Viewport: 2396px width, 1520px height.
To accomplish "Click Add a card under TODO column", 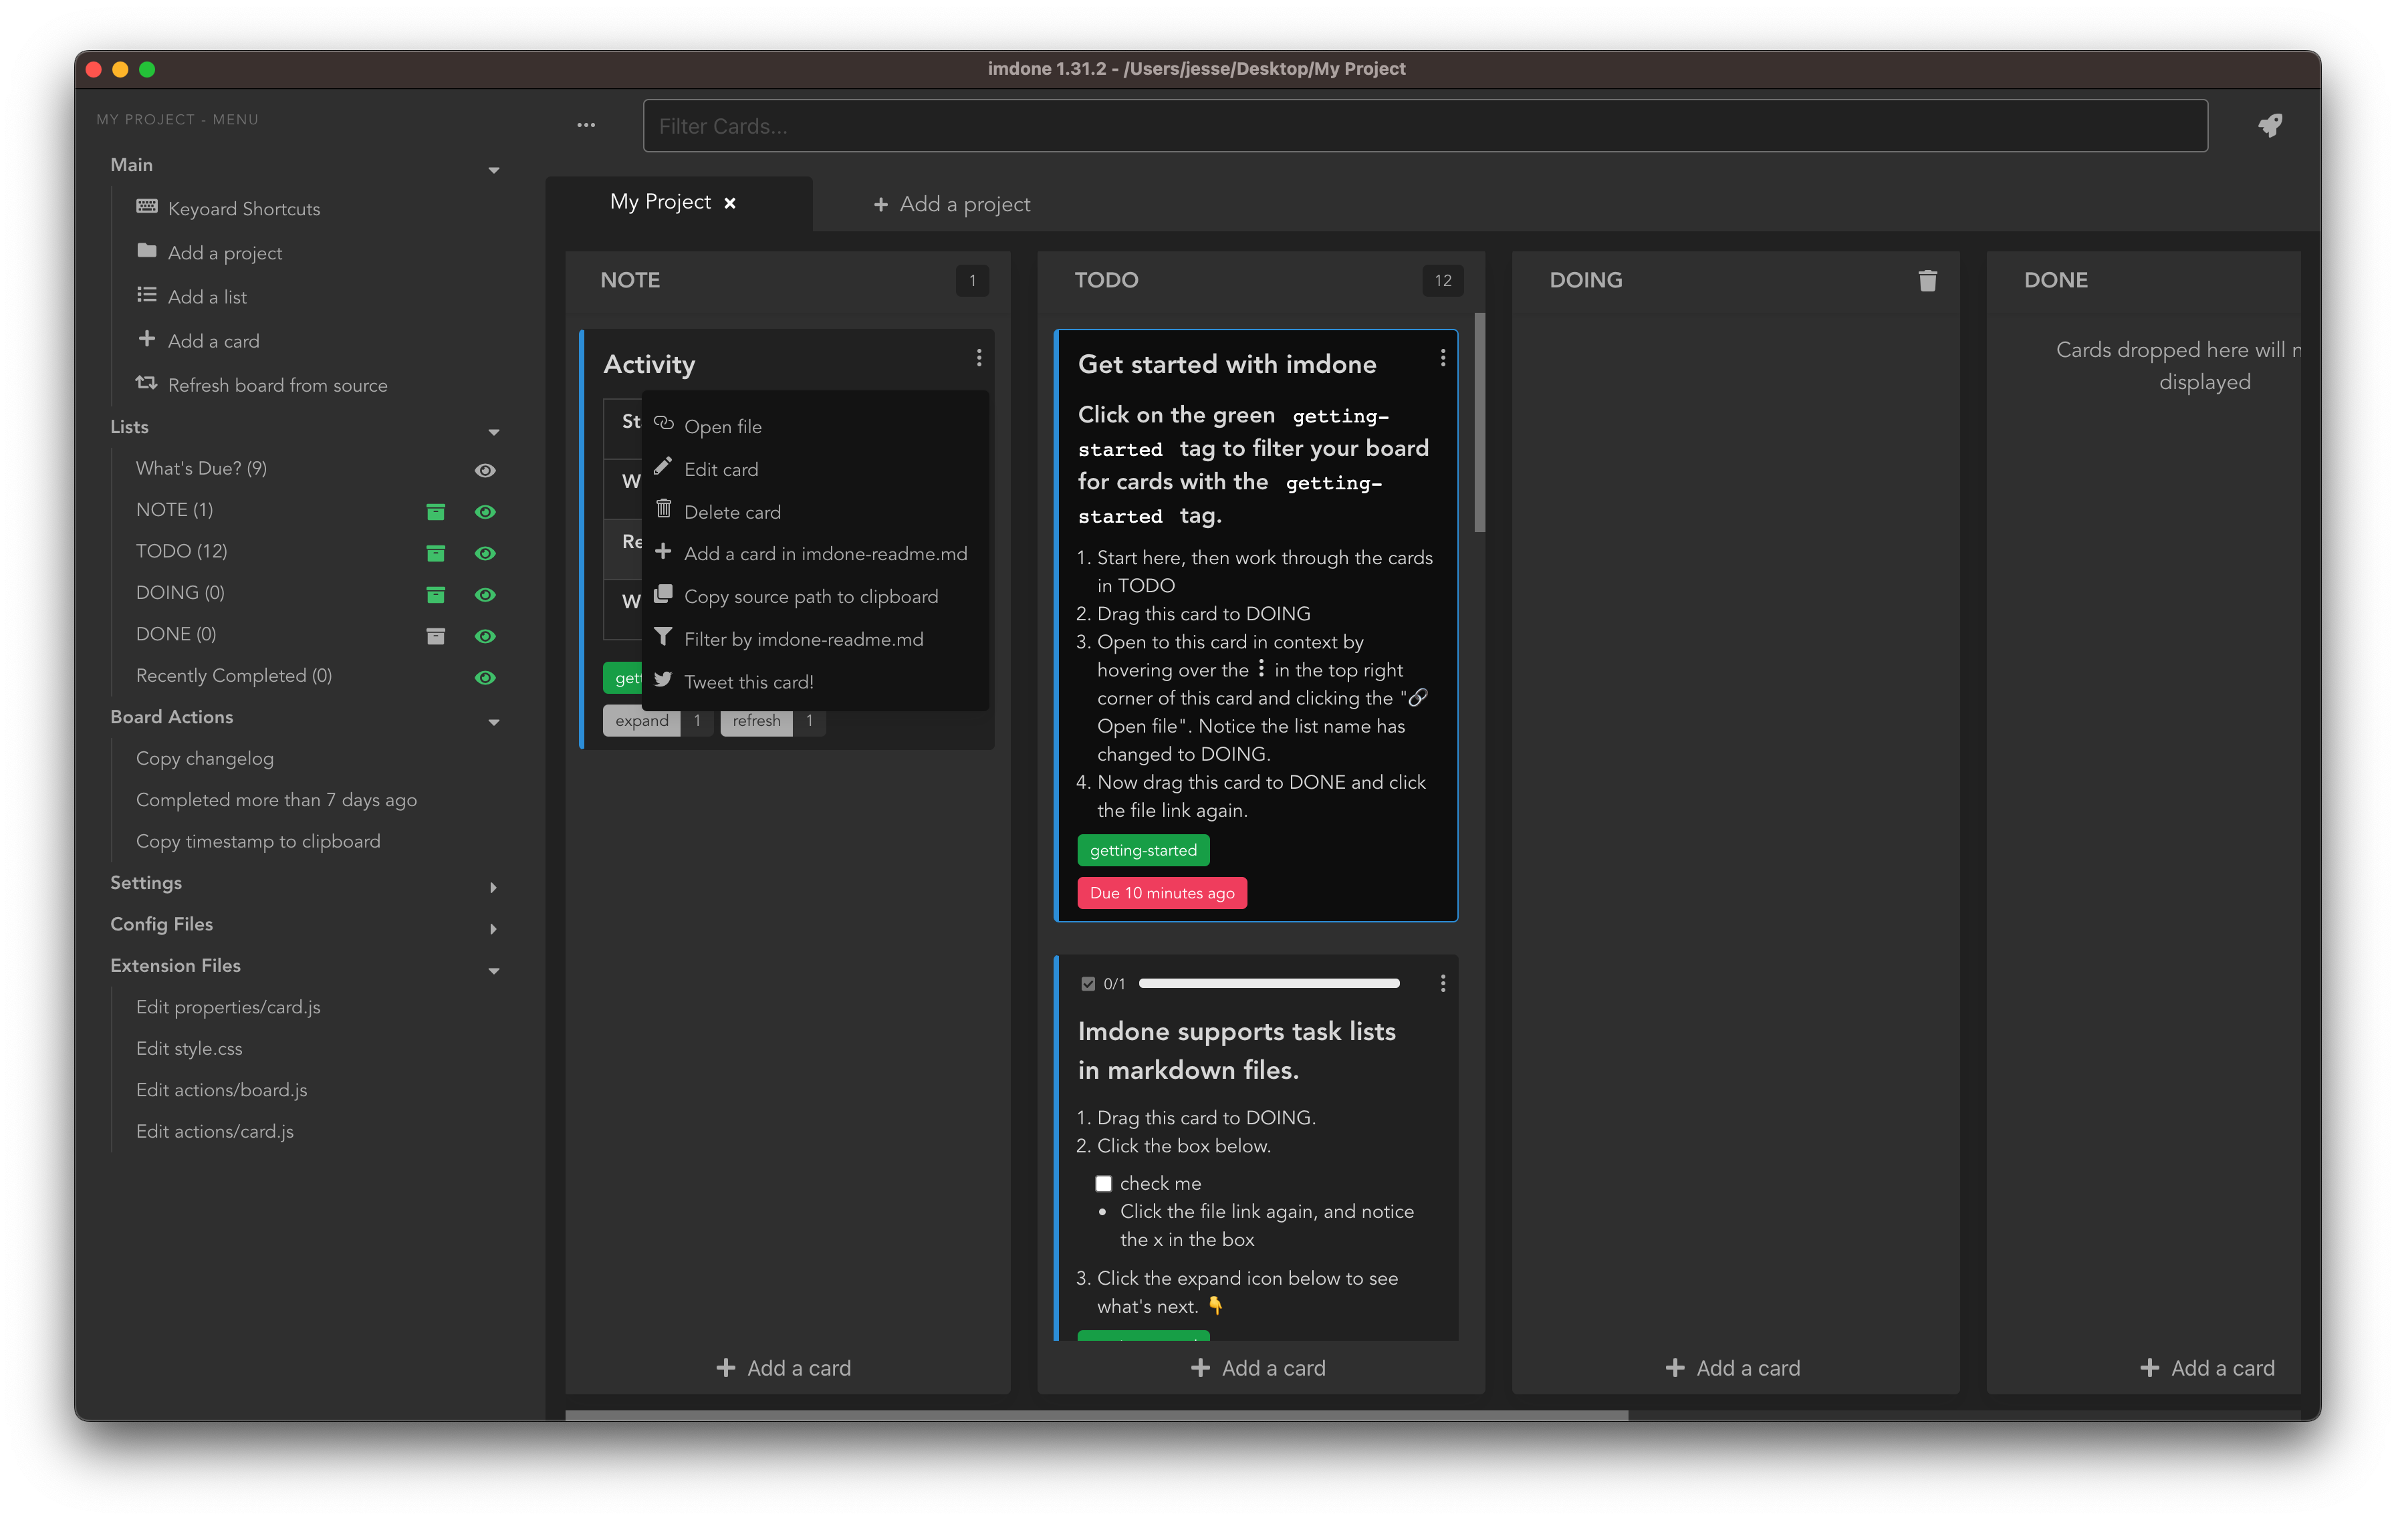I will pyautogui.click(x=1259, y=1368).
